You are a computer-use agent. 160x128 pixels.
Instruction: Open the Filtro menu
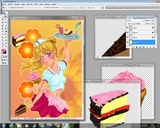tap(36, 4)
